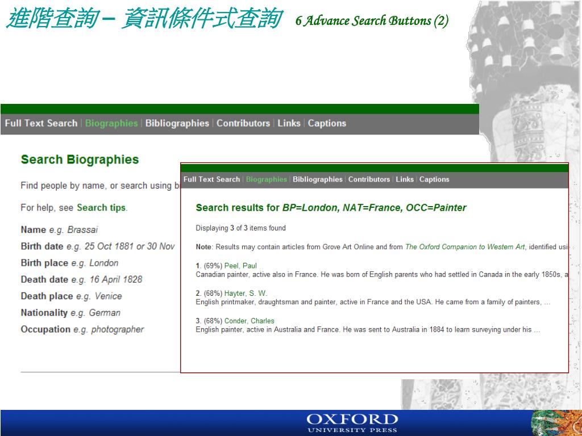This screenshot has width=582, height=436.
Task: Open Full Text Search in results window
Action: (211, 179)
